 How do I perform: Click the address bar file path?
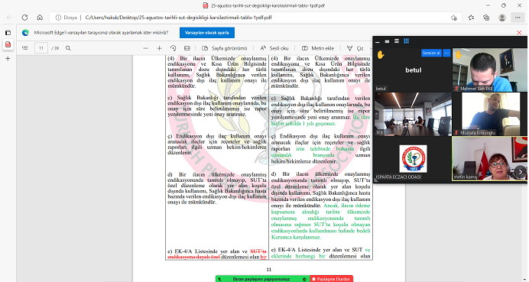click(178, 18)
